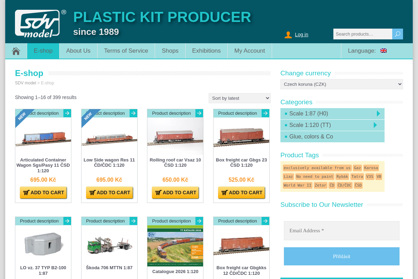This screenshot has width=418, height=279.
Task: Open Articulated Container Wagon product thumbnail
Action: tap(43, 136)
